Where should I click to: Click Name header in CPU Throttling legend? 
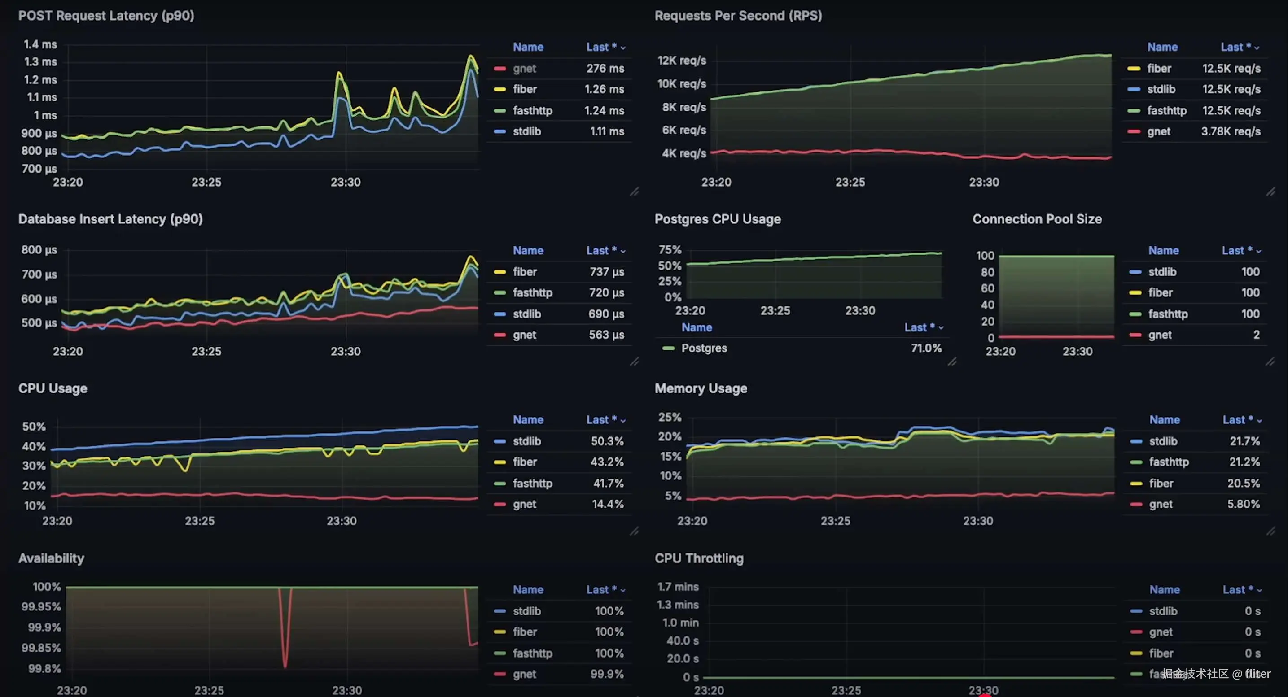tap(1164, 589)
